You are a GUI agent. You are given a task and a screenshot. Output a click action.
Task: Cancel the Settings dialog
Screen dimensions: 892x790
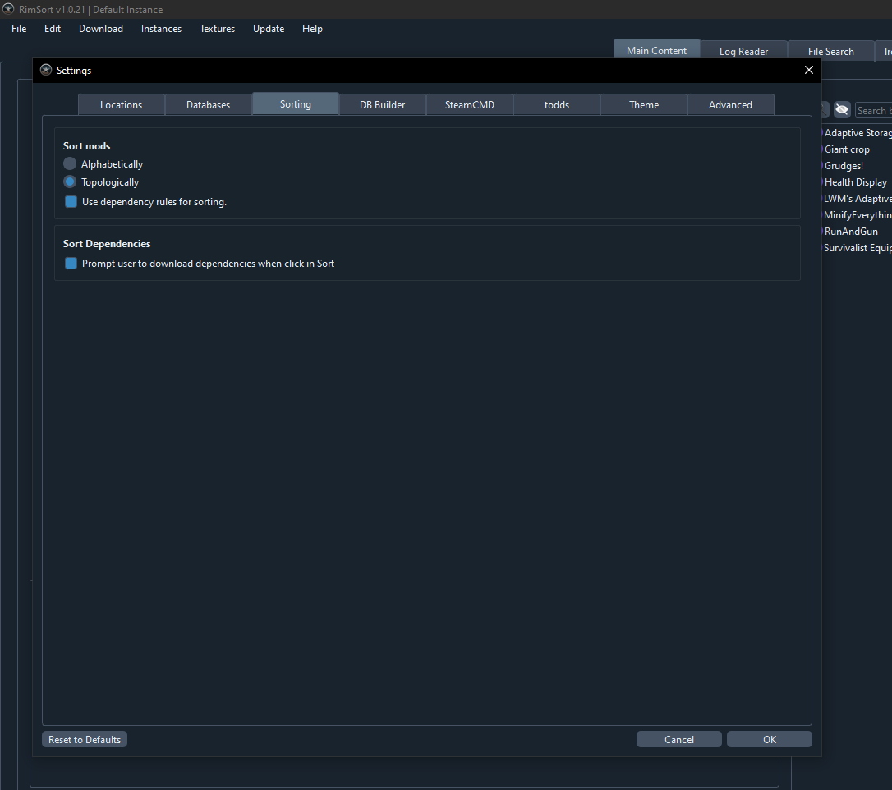tap(678, 739)
